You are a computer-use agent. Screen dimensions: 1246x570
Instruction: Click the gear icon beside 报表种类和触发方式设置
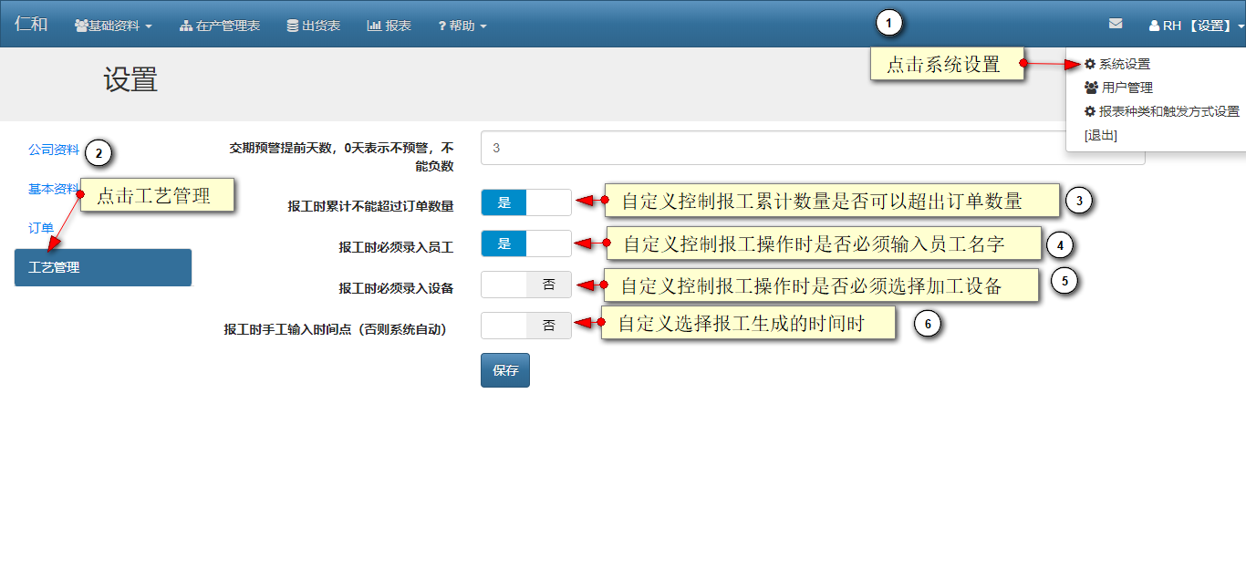(1089, 111)
